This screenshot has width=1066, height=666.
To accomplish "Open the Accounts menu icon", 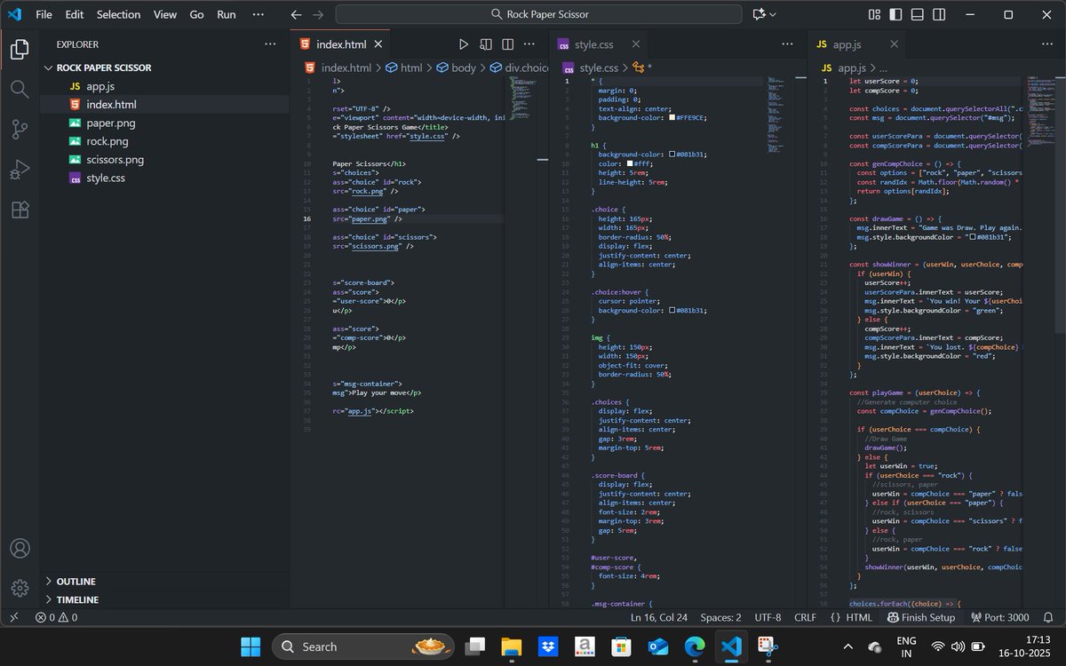I will pos(20,548).
